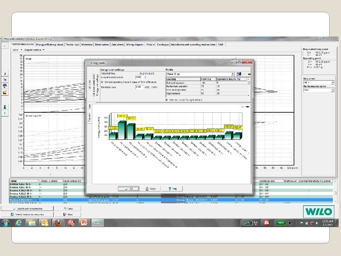Switch to Dimensions tab

(102, 45)
